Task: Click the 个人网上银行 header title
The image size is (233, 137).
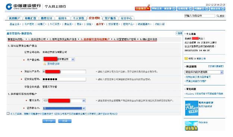Action: point(55,7)
